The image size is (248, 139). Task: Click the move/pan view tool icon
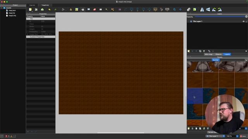point(180,9)
